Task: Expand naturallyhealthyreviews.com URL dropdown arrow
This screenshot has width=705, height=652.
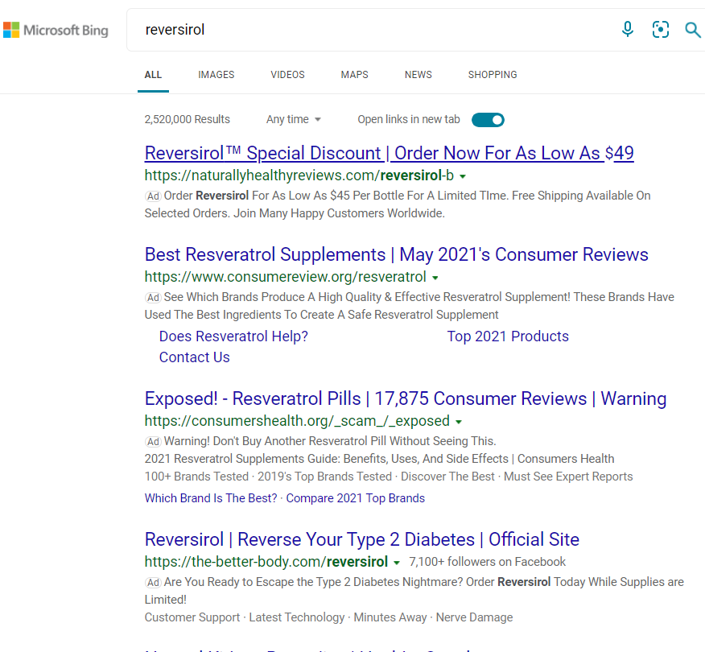Action: [463, 176]
